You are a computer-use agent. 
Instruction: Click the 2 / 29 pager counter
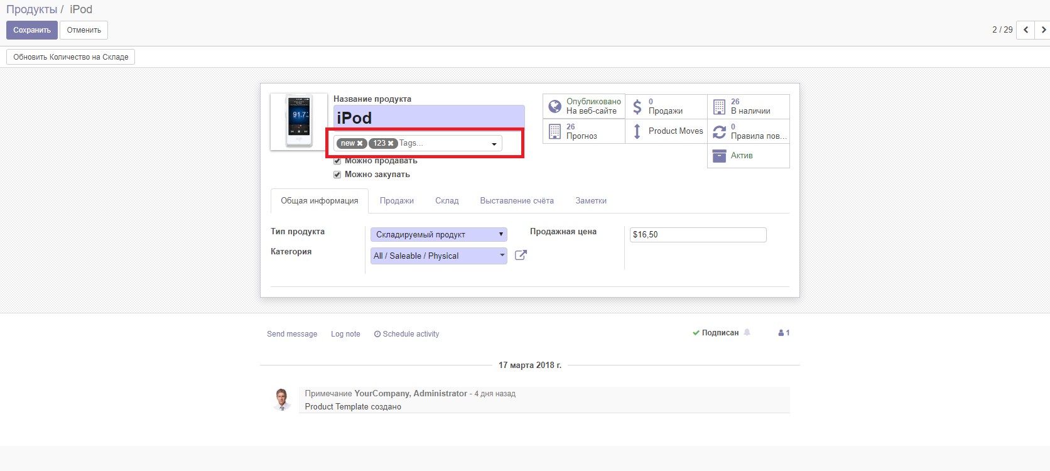pos(1002,30)
